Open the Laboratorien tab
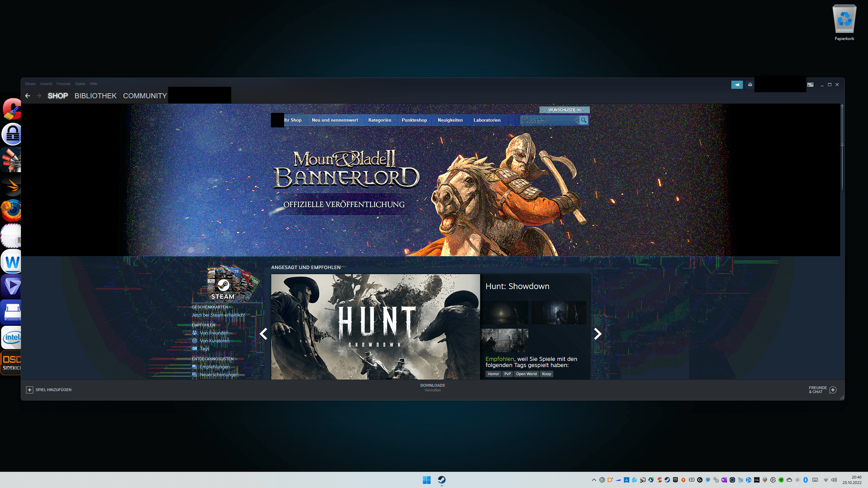 [x=487, y=120]
